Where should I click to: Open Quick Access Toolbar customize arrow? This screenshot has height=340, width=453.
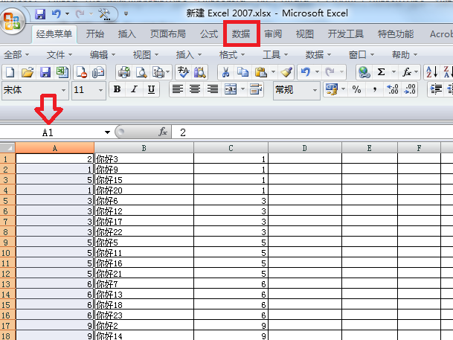126,13
